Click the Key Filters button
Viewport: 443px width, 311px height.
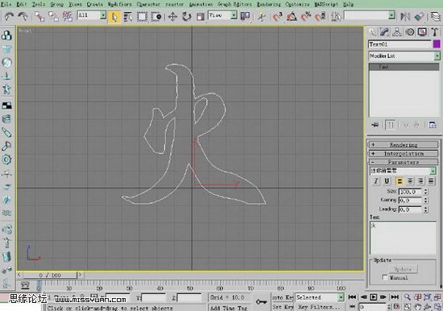coord(316,307)
